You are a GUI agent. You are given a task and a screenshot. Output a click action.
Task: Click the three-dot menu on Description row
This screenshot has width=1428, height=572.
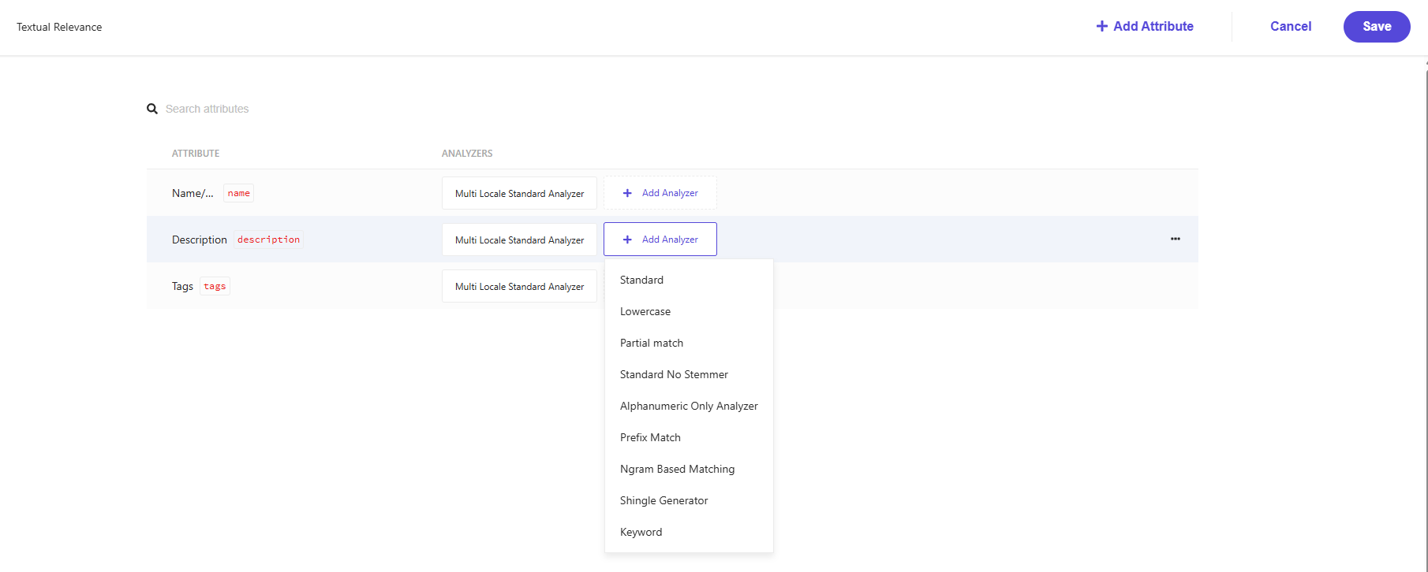click(1175, 239)
